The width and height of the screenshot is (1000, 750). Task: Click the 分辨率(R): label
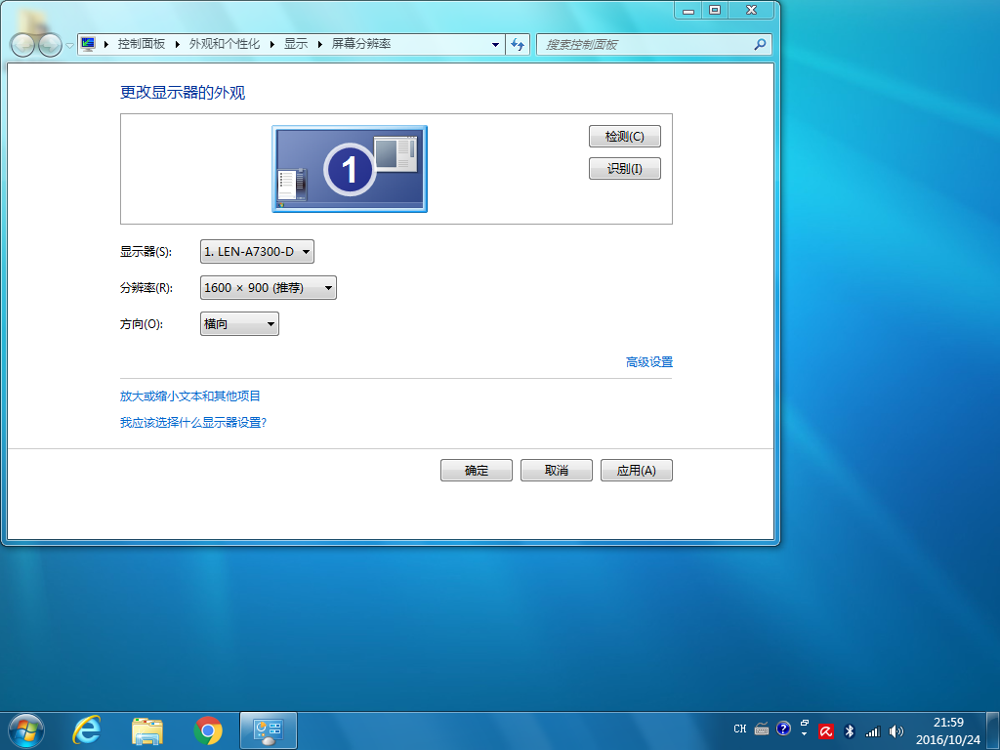(x=146, y=288)
